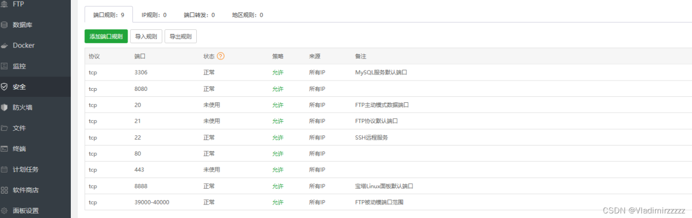The image size is (692, 218).
Task: Click 允许 in the port 8080 row
Action: pyautogui.click(x=278, y=89)
